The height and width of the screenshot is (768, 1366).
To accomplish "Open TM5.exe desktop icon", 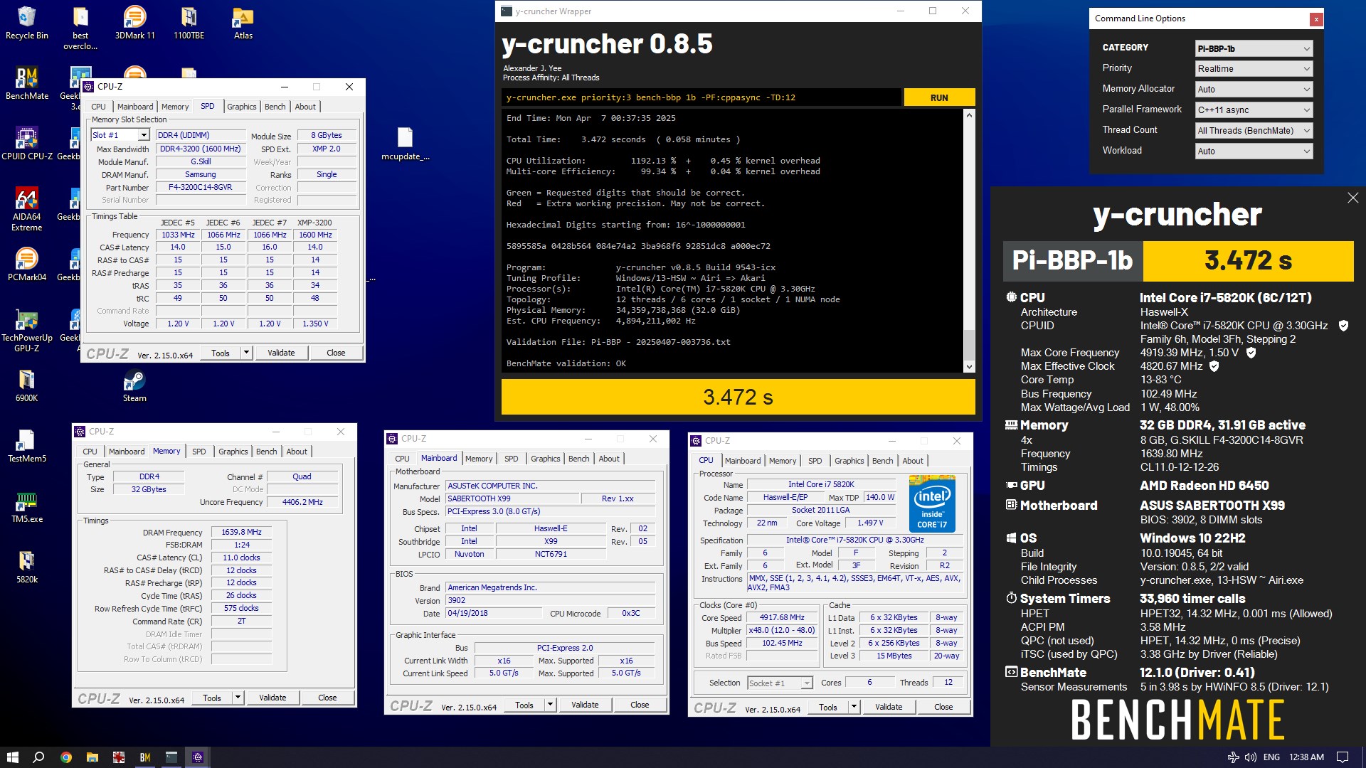I will 26,506.
